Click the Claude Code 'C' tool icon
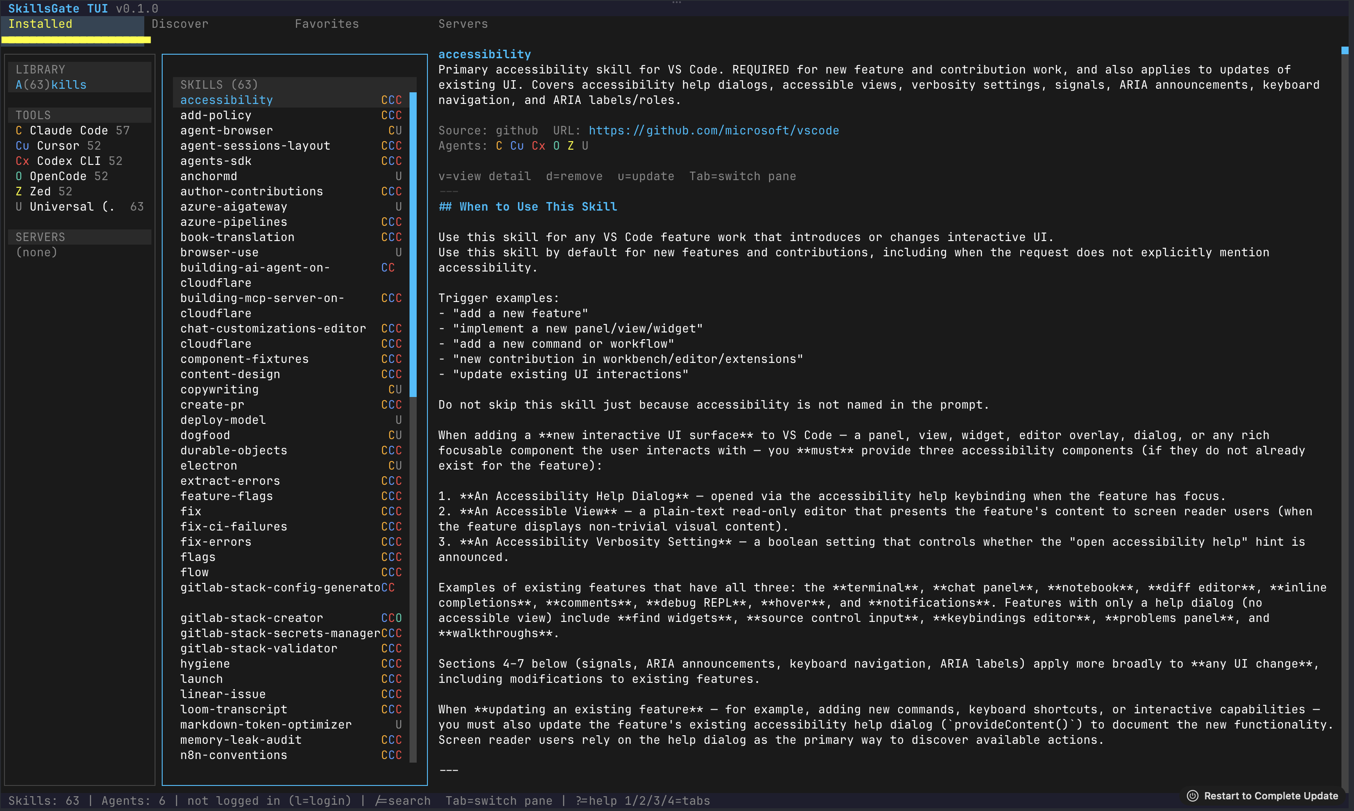 tap(18, 131)
